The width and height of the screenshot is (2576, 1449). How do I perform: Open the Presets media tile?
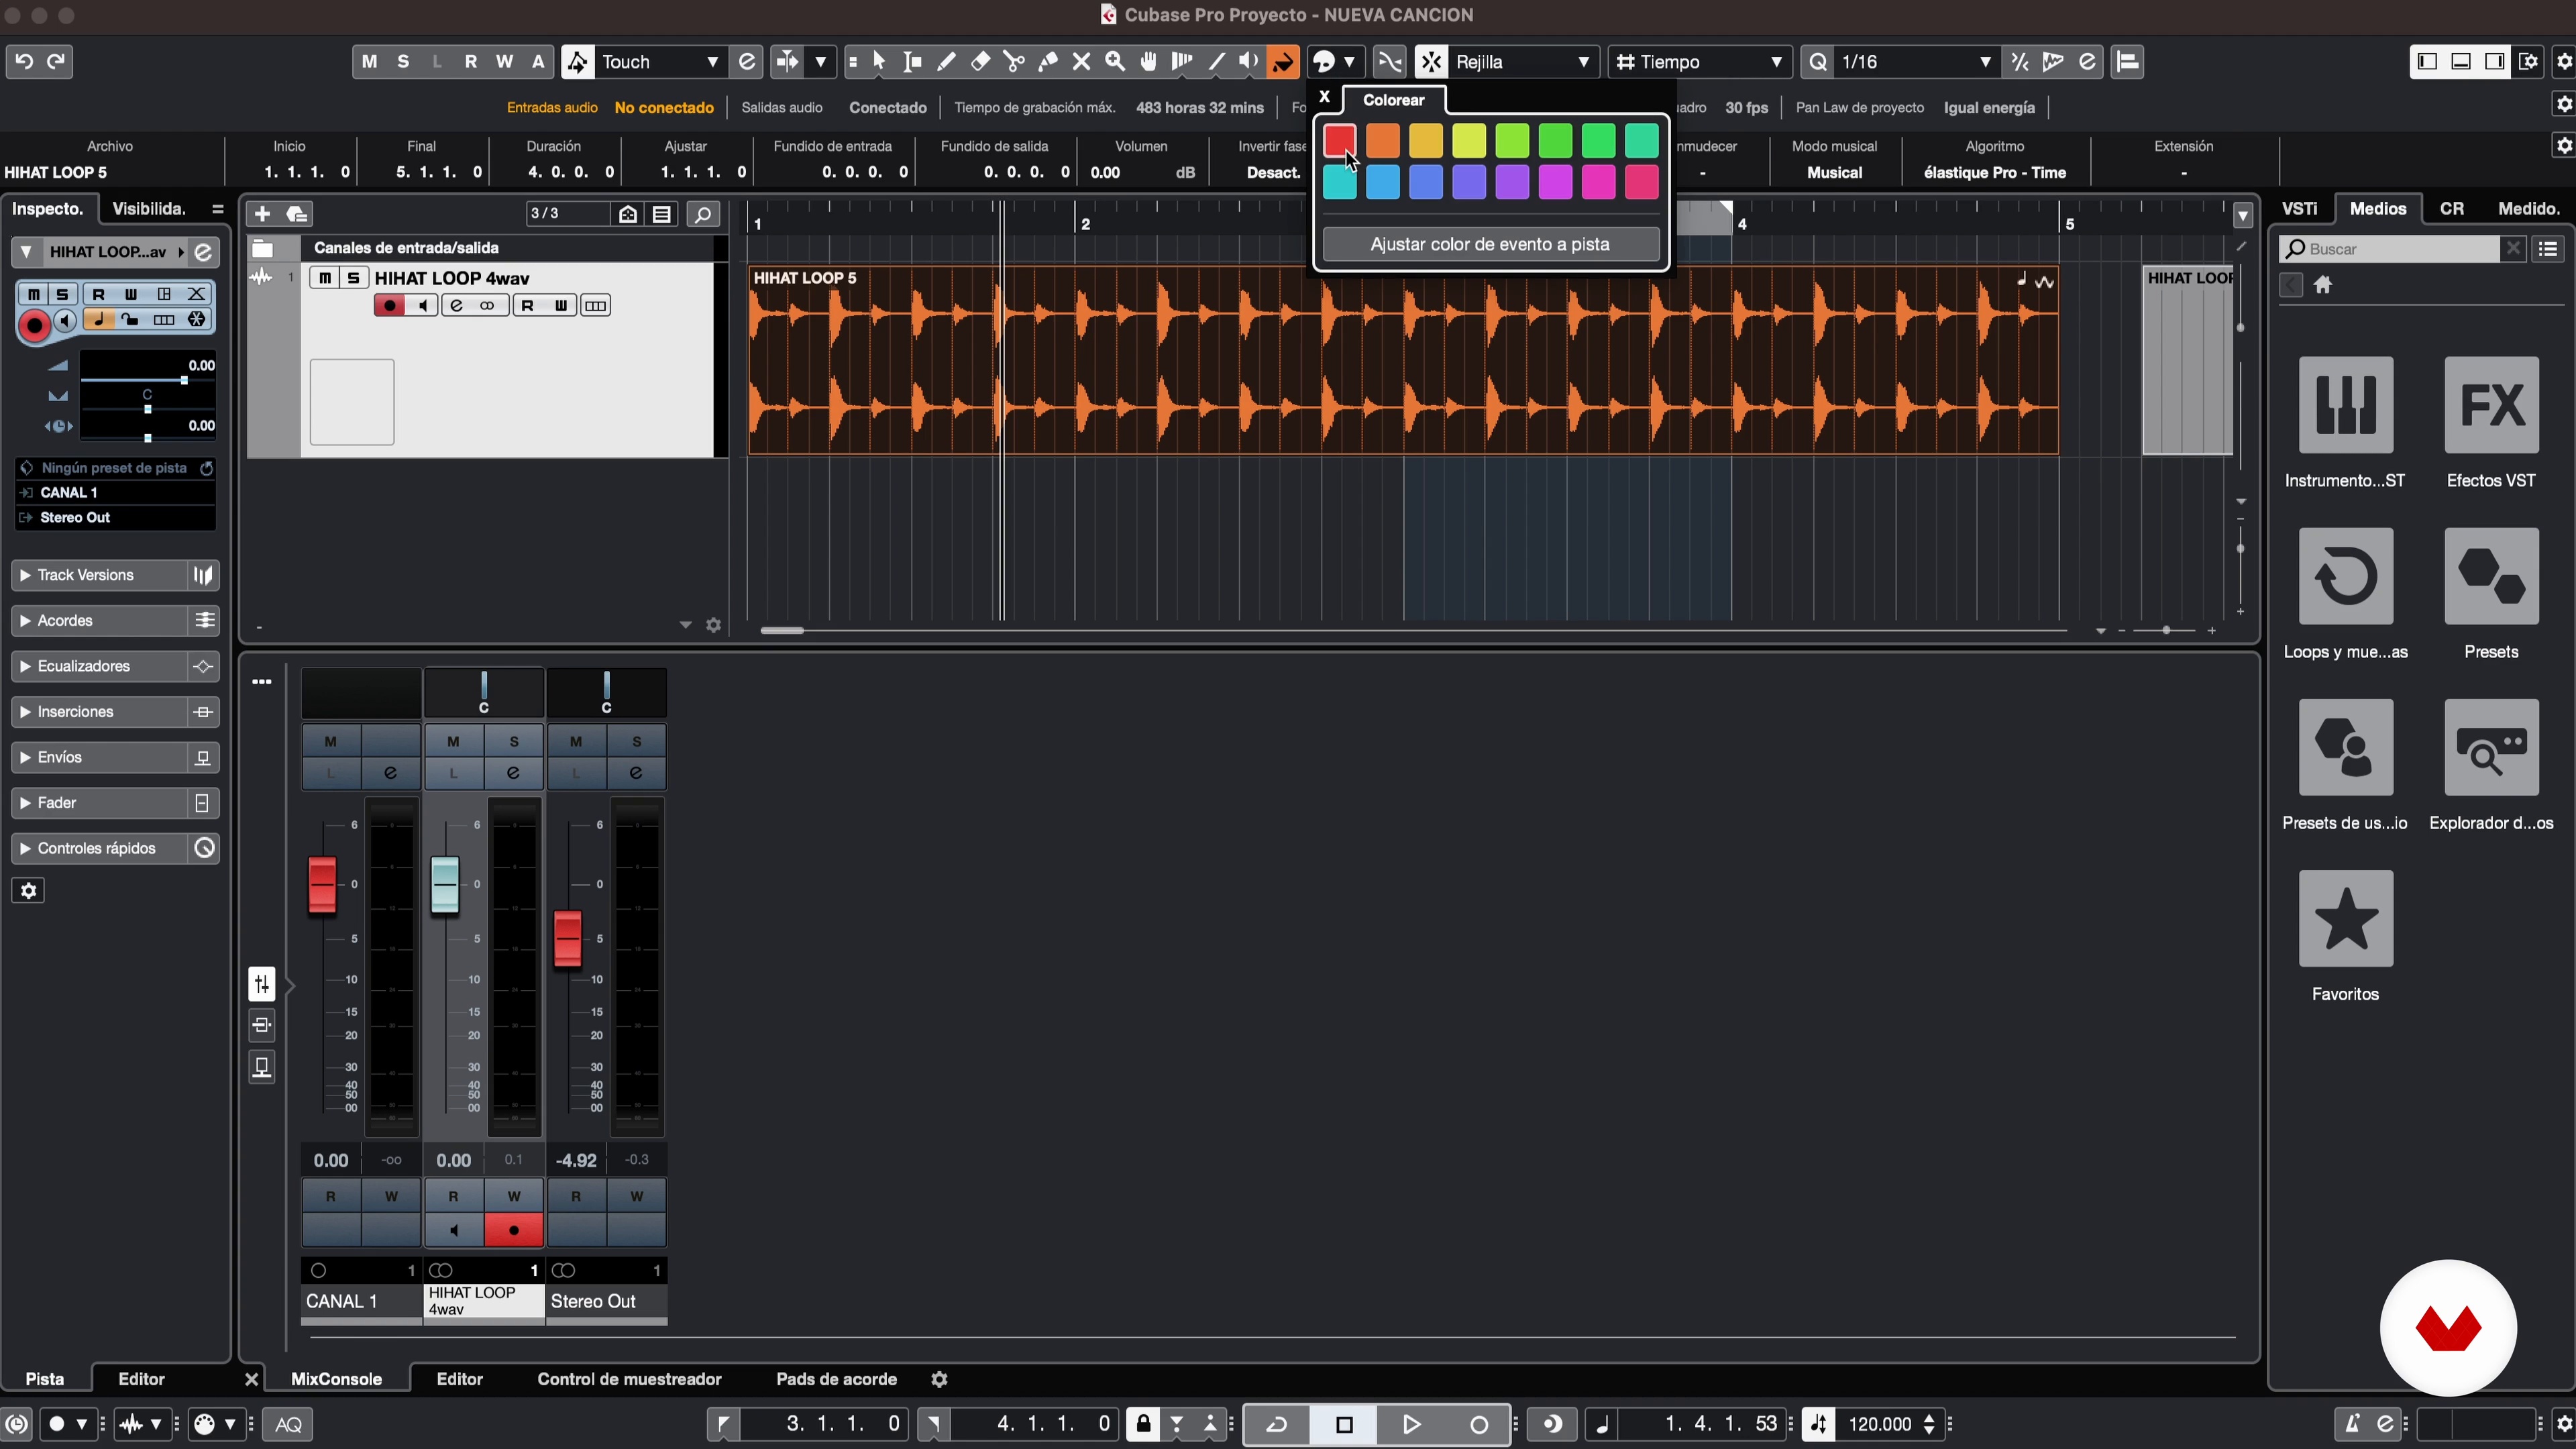2491,576
